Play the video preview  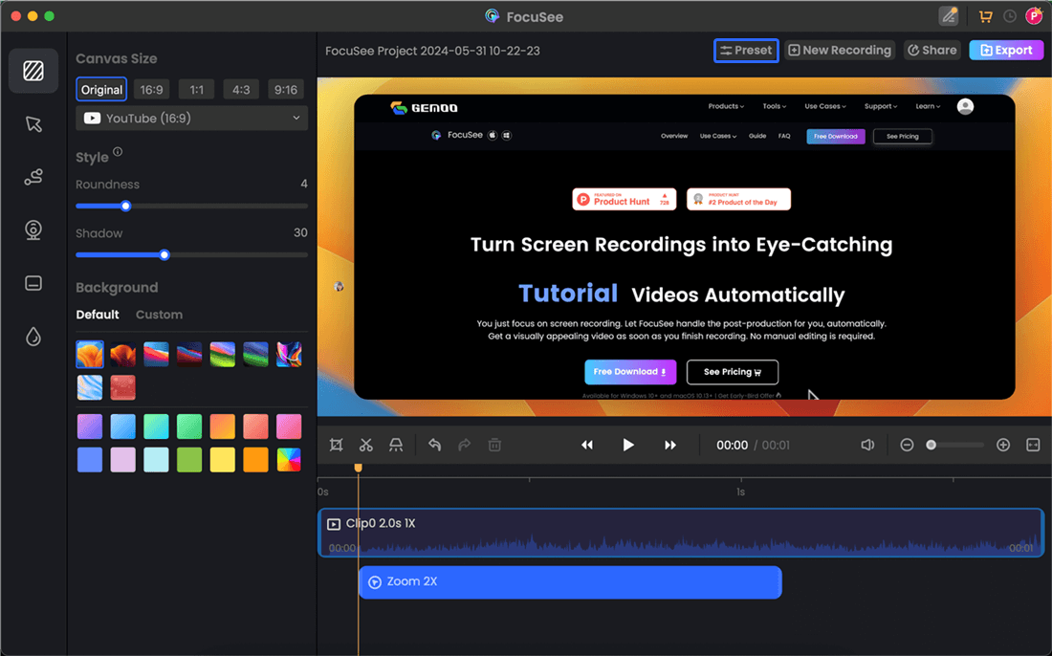(628, 445)
